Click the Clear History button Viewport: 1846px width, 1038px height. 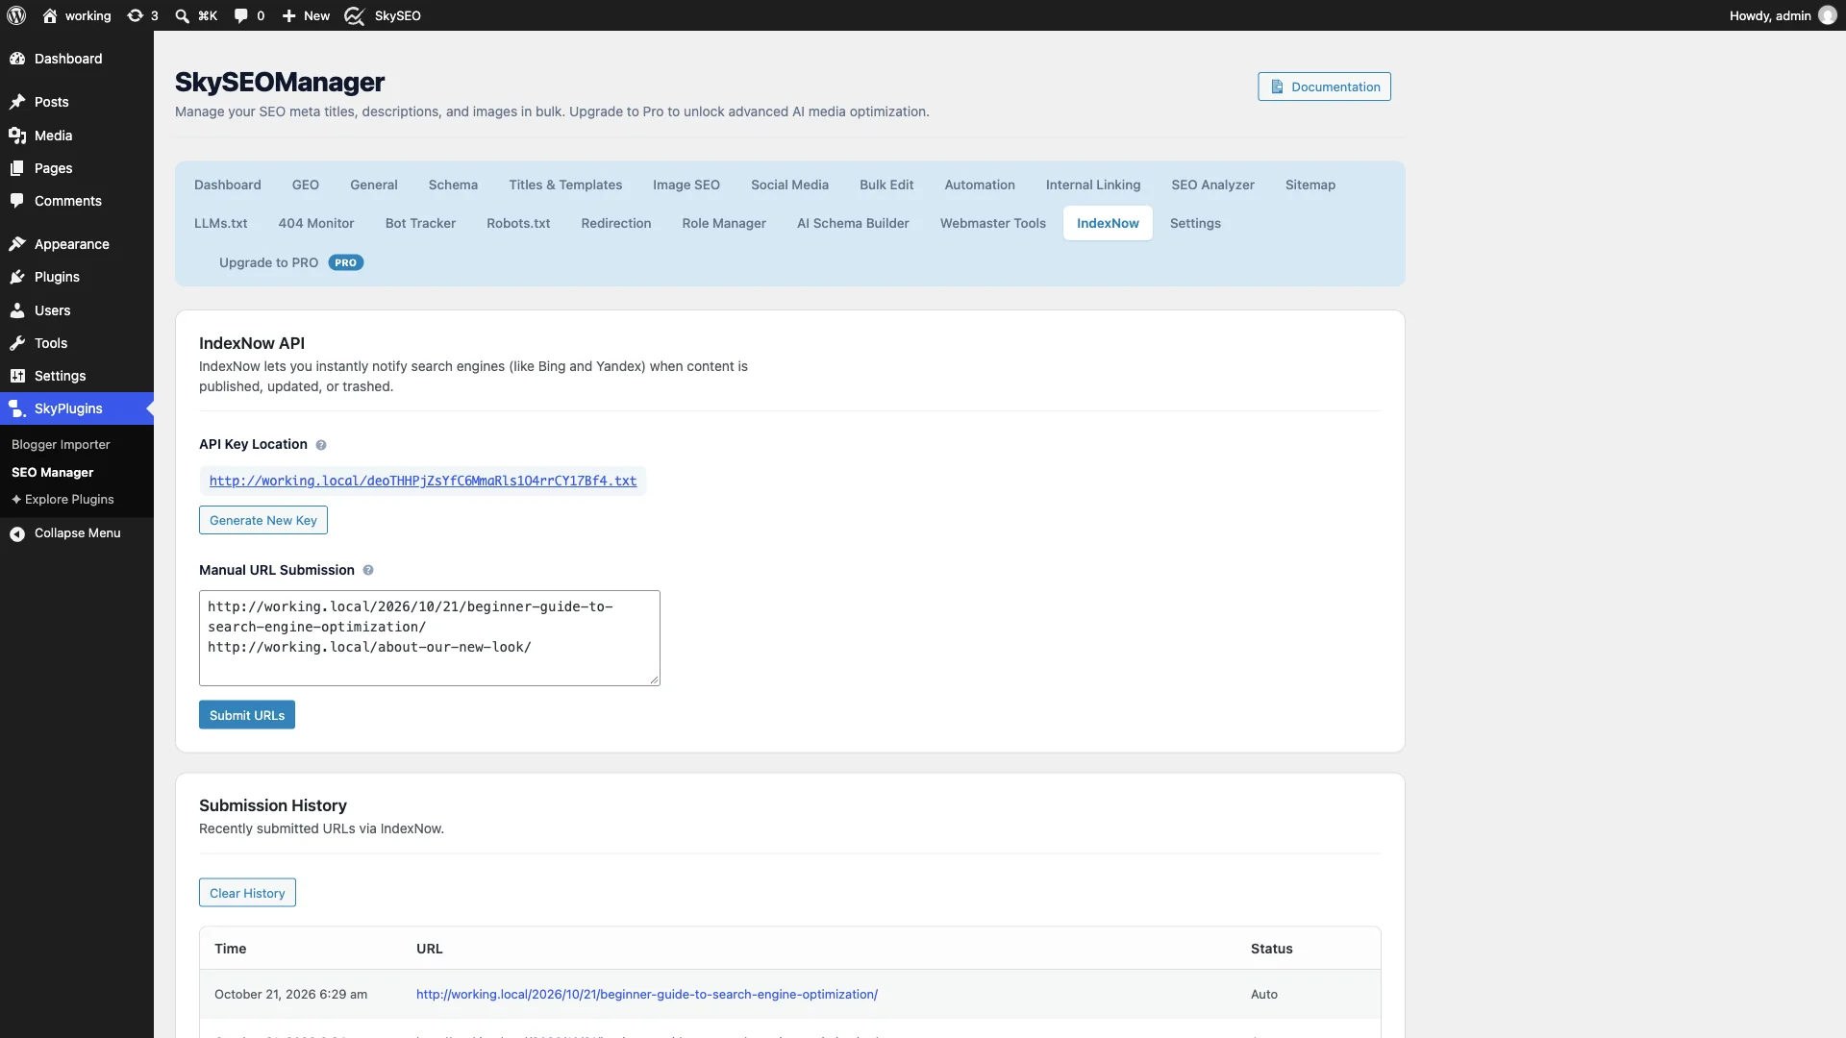(247, 893)
